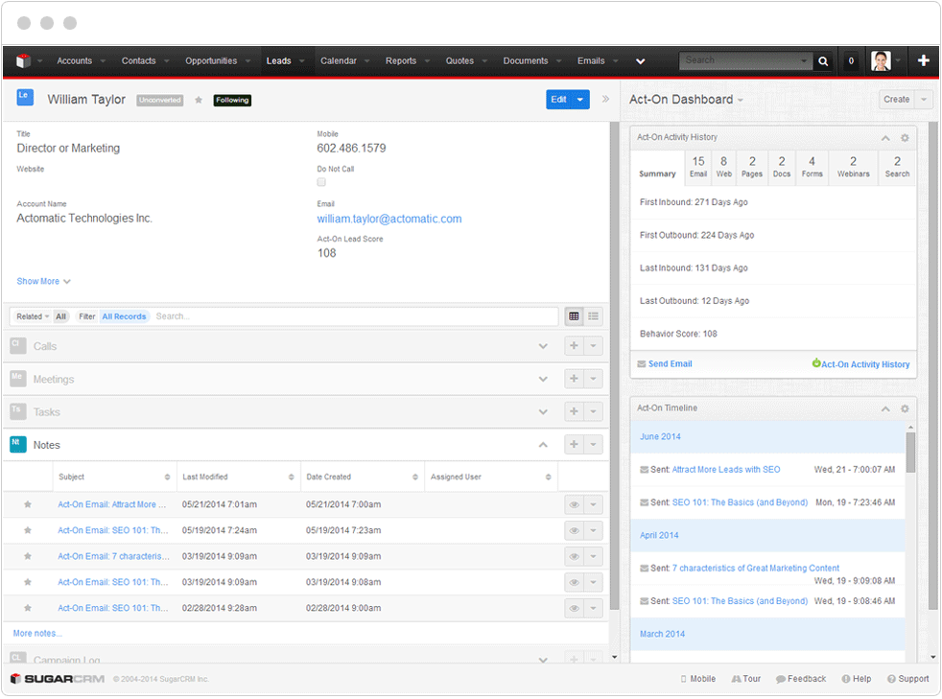This screenshot has width=942, height=699.
Task: Click the Act-On Timeline scrollbar thumb
Action: [x=910, y=452]
